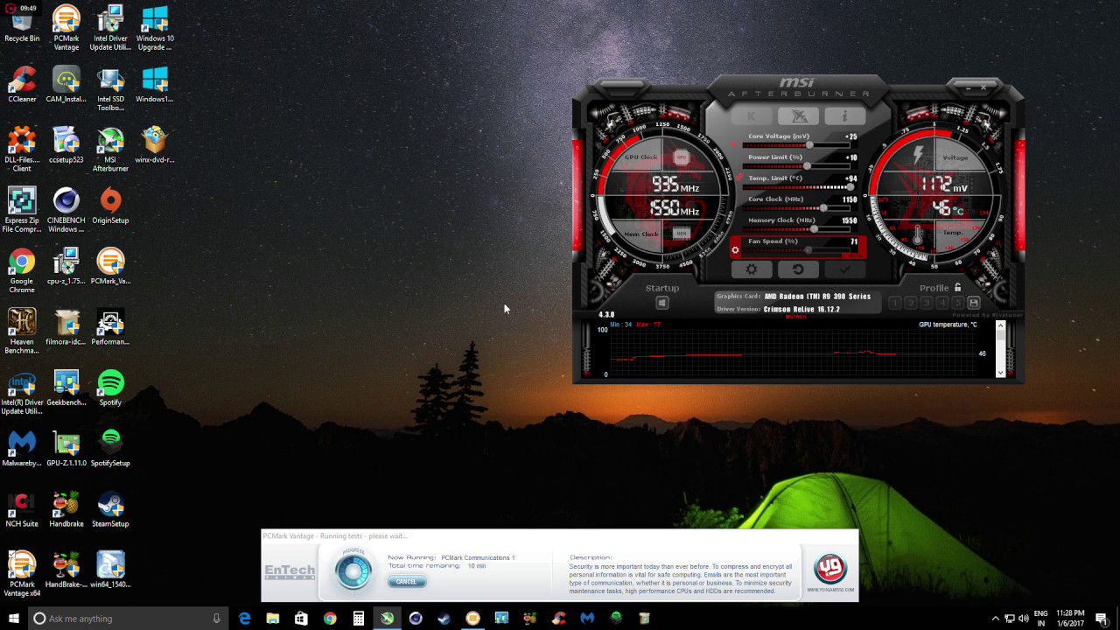Select the Malwarebytes desktop icon

(22, 449)
